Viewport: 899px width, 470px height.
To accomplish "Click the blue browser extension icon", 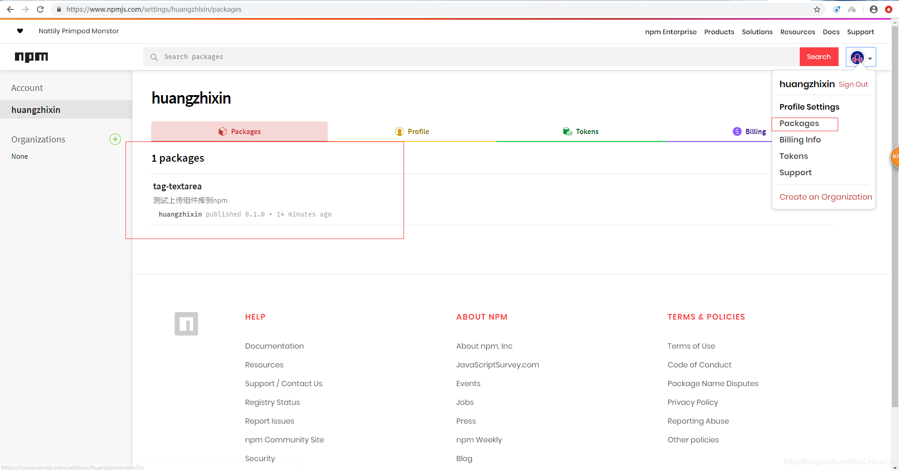I will (837, 9).
